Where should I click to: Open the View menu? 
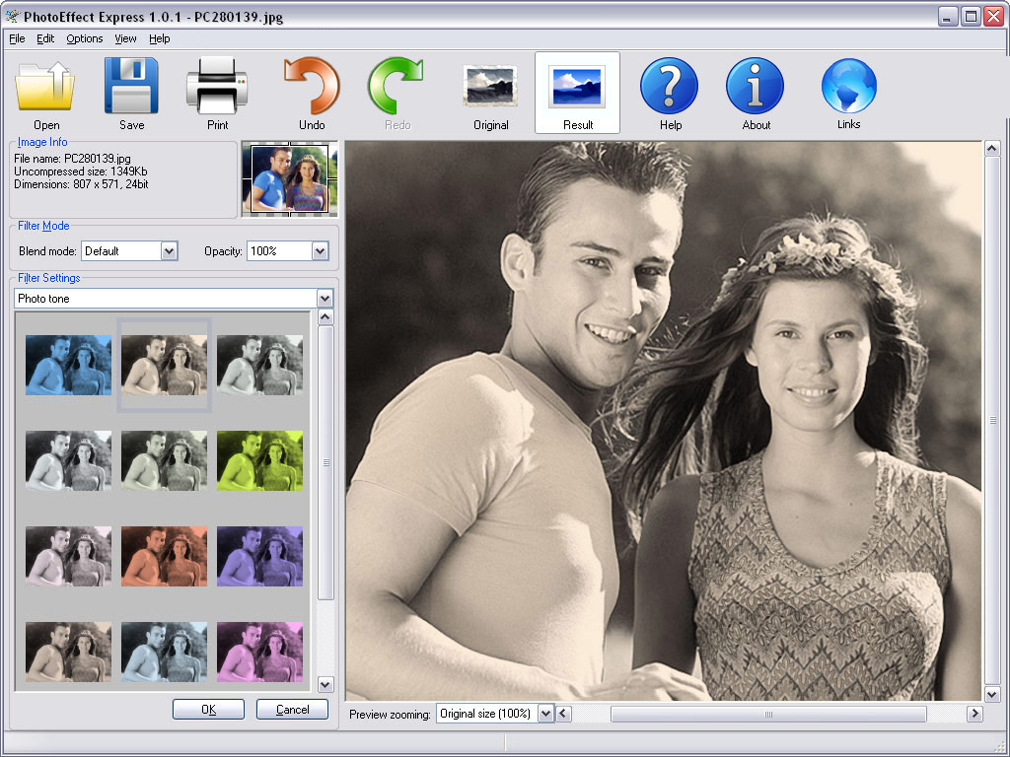tap(125, 38)
